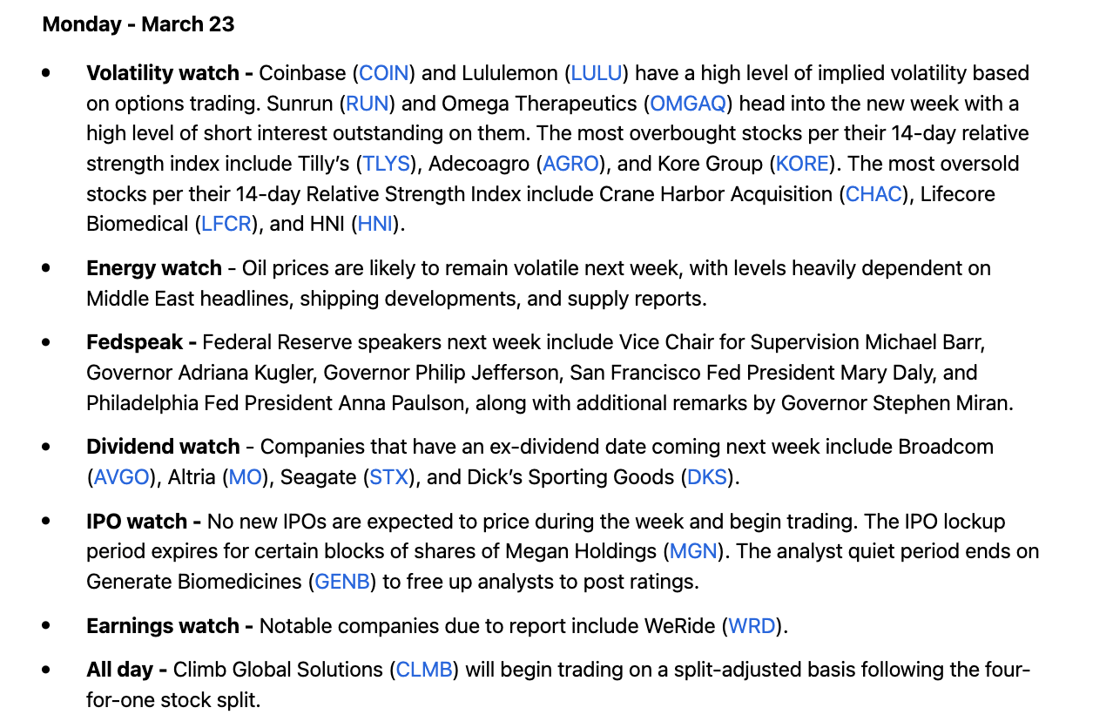Follow the HNI ticker link
The height and width of the screenshot is (728, 1113).
375,224
